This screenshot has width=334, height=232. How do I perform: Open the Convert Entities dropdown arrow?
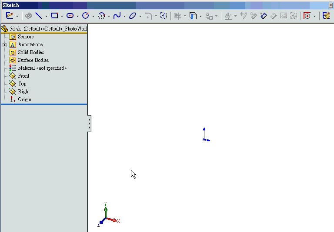coord(200,16)
